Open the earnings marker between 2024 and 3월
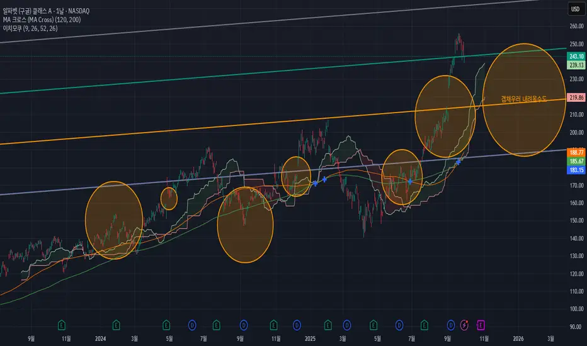Image resolution: width=587 pixels, height=346 pixels. [116, 325]
